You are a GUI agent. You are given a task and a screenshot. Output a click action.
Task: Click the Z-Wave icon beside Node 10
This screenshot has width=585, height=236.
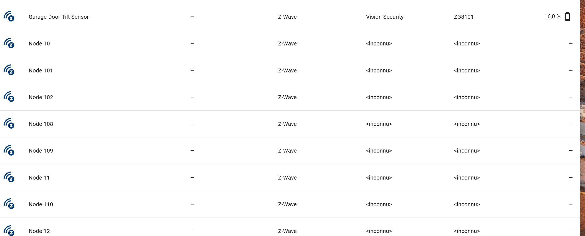[x=9, y=43]
